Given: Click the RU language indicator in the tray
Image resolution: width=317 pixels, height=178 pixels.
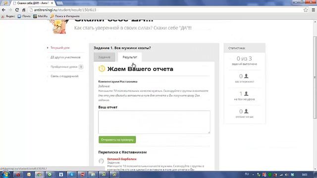Looking at the screenshot, I should [247, 174].
